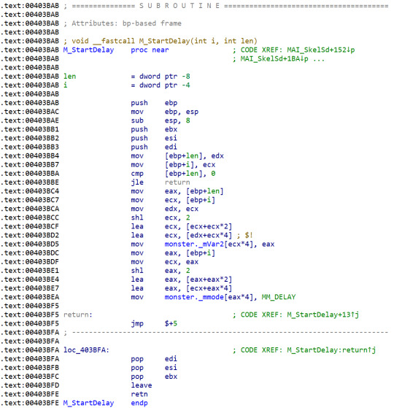Click mov edx, ecx instruction

click(x=164, y=209)
